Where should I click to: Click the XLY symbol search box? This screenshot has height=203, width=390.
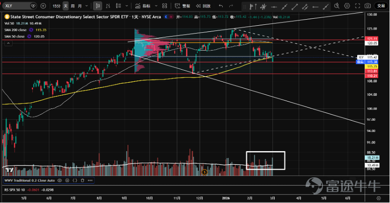click(19, 6)
